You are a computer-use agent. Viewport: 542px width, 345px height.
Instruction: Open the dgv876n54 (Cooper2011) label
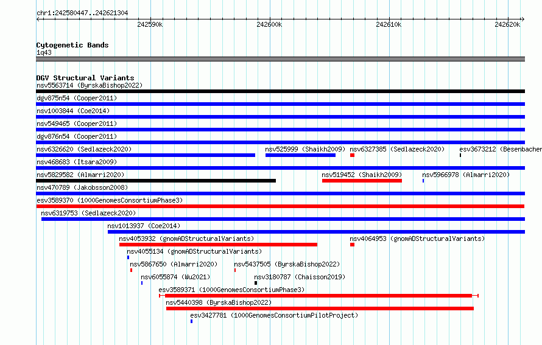point(77,136)
